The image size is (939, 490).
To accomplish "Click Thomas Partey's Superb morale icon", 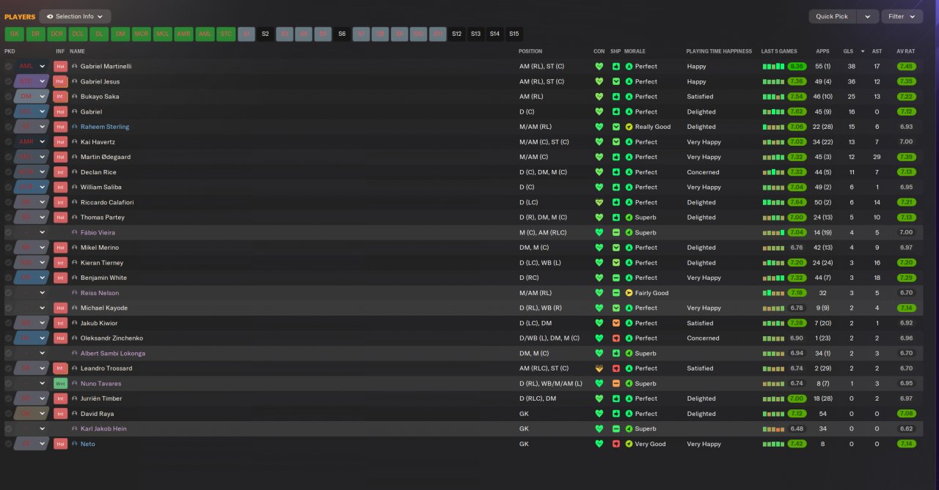I will tap(629, 218).
